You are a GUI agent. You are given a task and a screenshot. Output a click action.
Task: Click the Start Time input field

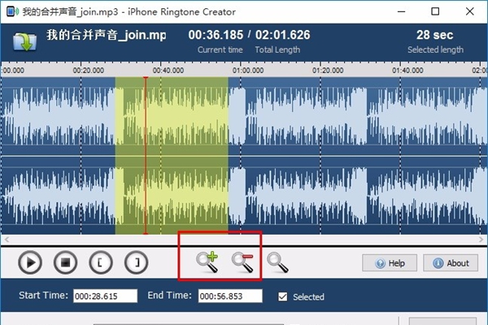(105, 296)
